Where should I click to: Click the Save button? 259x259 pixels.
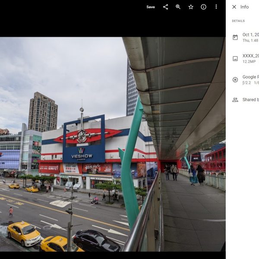[x=150, y=7]
